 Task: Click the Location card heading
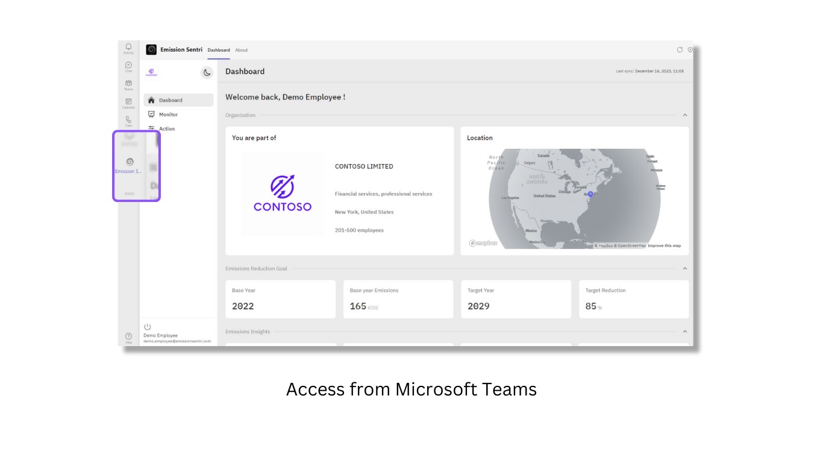coord(480,138)
